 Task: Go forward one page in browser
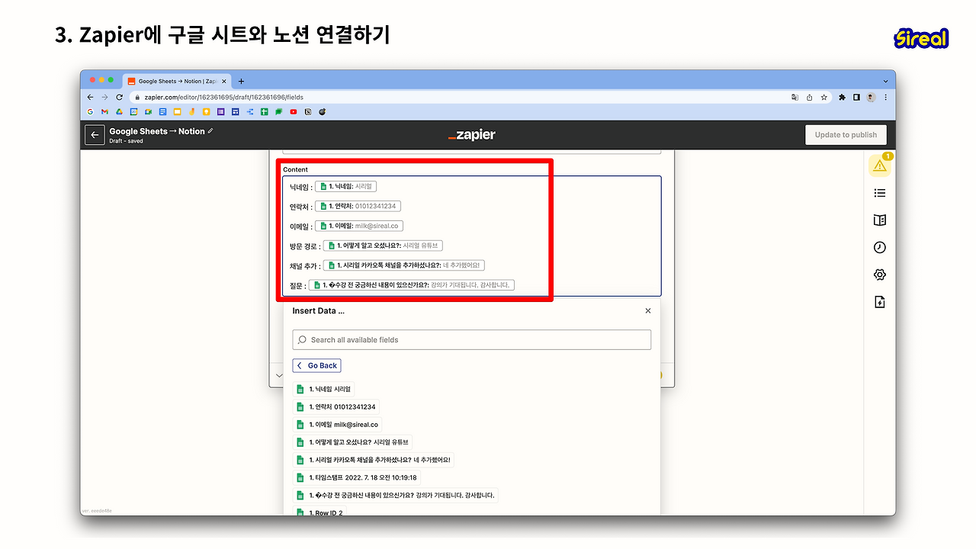click(104, 98)
